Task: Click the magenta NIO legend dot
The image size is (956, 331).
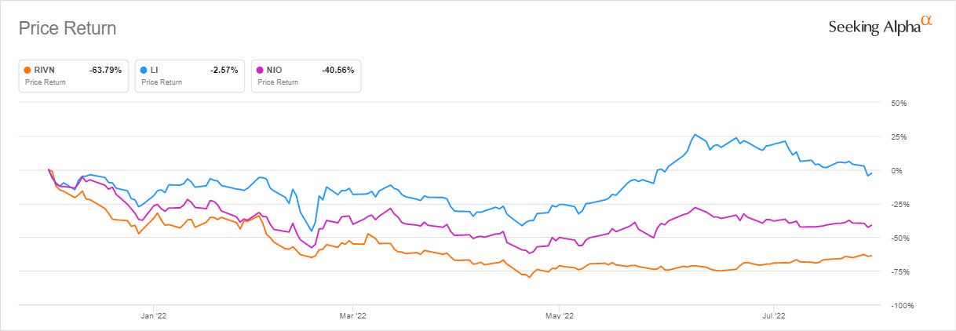Action: pyautogui.click(x=261, y=71)
